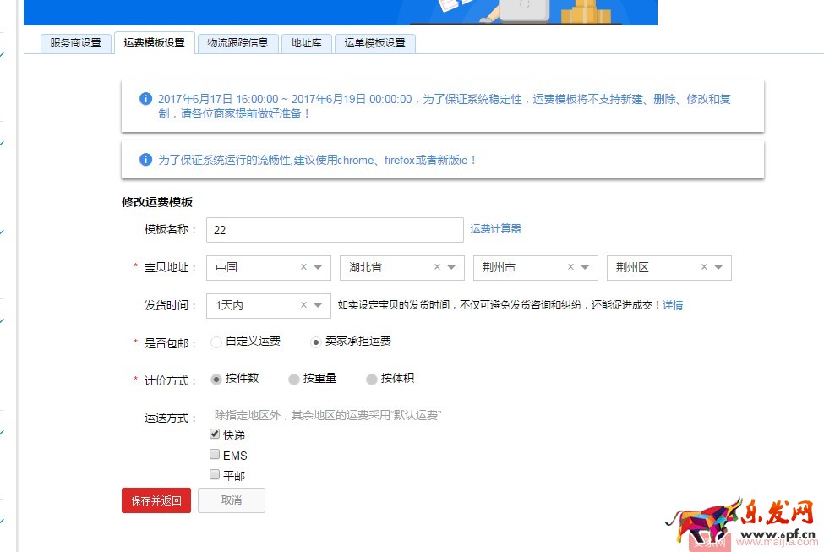
Task: Clear the 1天内 发货时间 with its × icon
Action: point(304,305)
